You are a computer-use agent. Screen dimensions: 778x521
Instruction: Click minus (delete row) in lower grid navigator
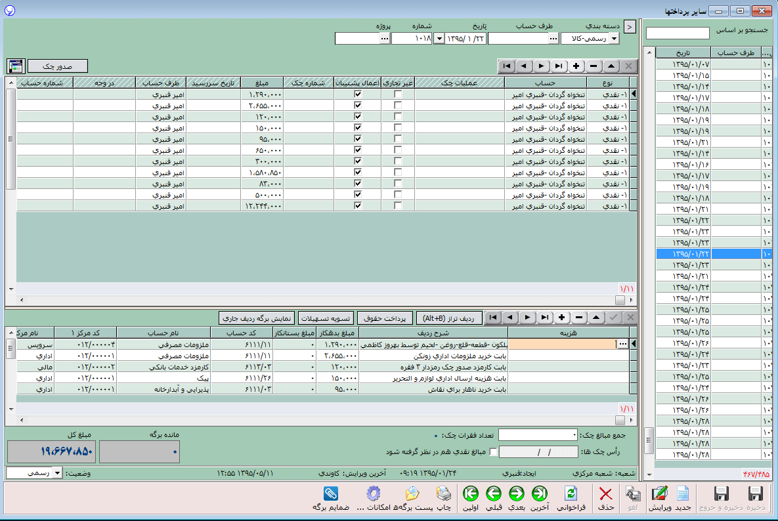579,318
